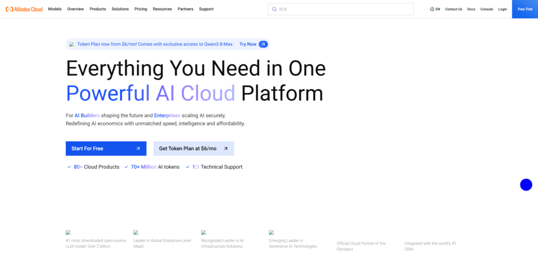This screenshot has width=538, height=262.
Task: Click 'Official Cloud Partner of the Olympics' text
Action: coord(361,246)
